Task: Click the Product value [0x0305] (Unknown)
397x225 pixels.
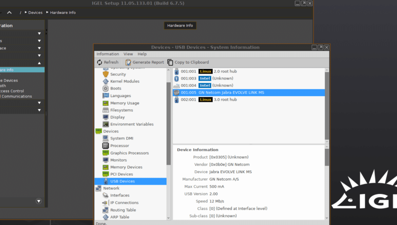Action: 229,157
